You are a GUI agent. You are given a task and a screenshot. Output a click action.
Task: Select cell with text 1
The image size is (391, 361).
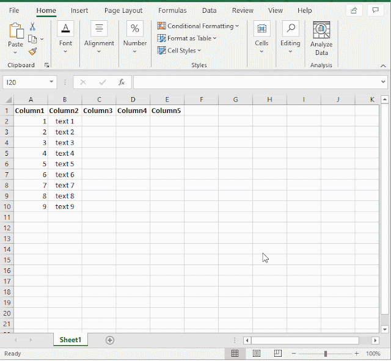pyautogui.click(x=65, y=122)
